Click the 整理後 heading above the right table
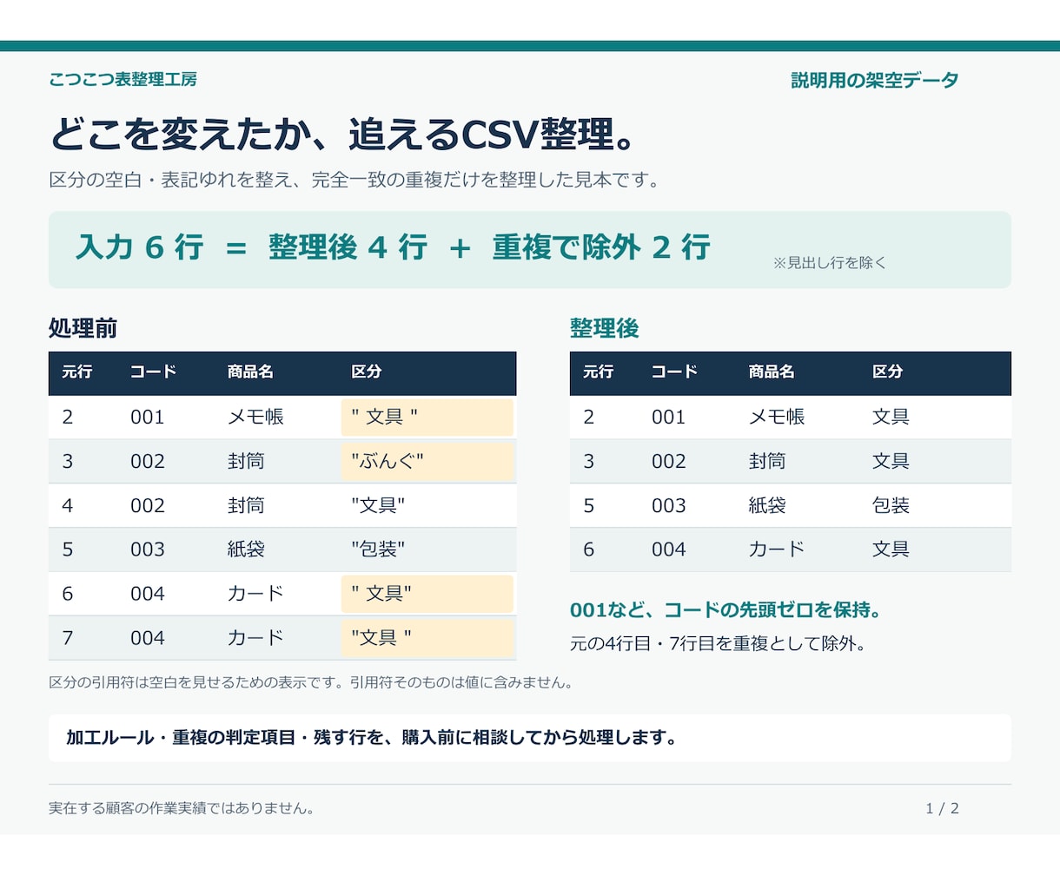The width and height of the screenshot is (1060, 875). (604, 328)
